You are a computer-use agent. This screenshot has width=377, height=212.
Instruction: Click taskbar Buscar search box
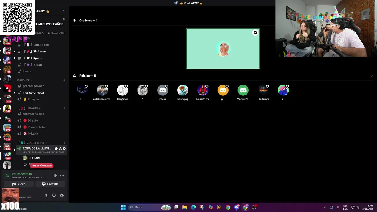coord(151,207)
